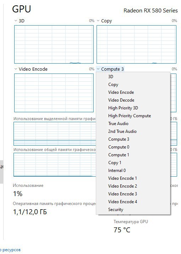Screen dimensions: 181x254
Task: Click the Использование label
Action: tap(28, 185)
